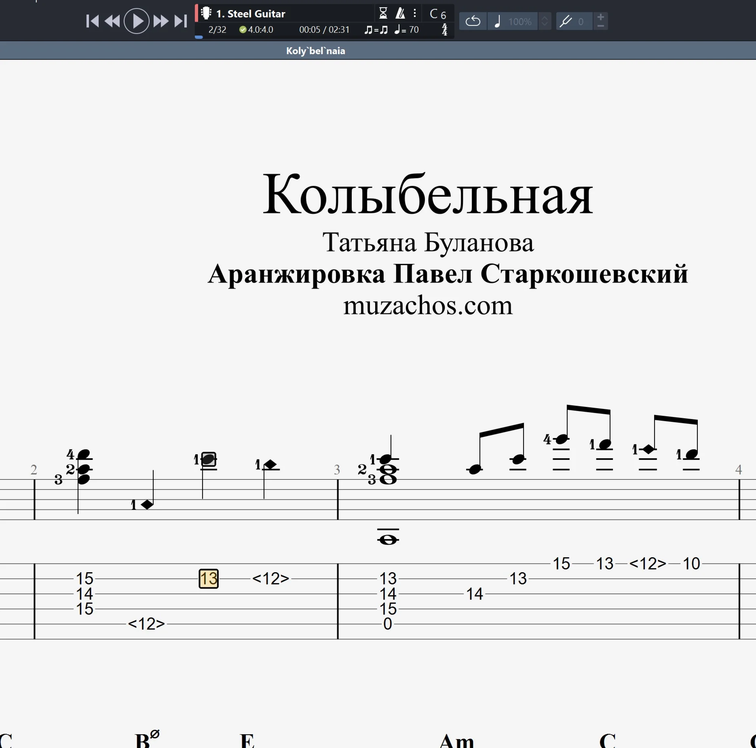Image resolution: width=756 pixels, height=748 pixels.
Task: Adjust relative speed with the stepper arrows
Action: click(x=545, y=21)
